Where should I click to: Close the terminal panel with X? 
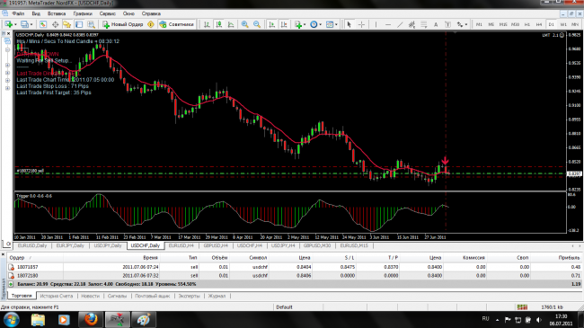(3, 254)
